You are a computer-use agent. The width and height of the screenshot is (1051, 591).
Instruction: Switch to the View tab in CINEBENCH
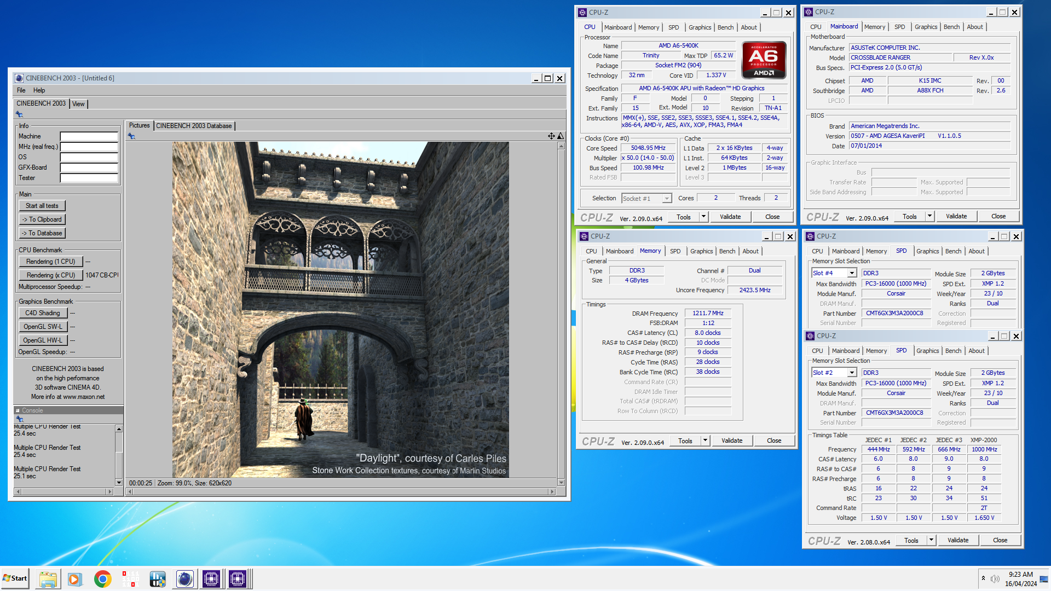click(x=78, y=104)
